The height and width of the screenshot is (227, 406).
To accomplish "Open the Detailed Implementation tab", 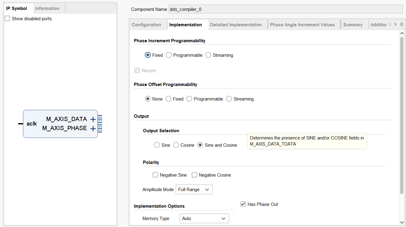I will (x=236, y=25).
